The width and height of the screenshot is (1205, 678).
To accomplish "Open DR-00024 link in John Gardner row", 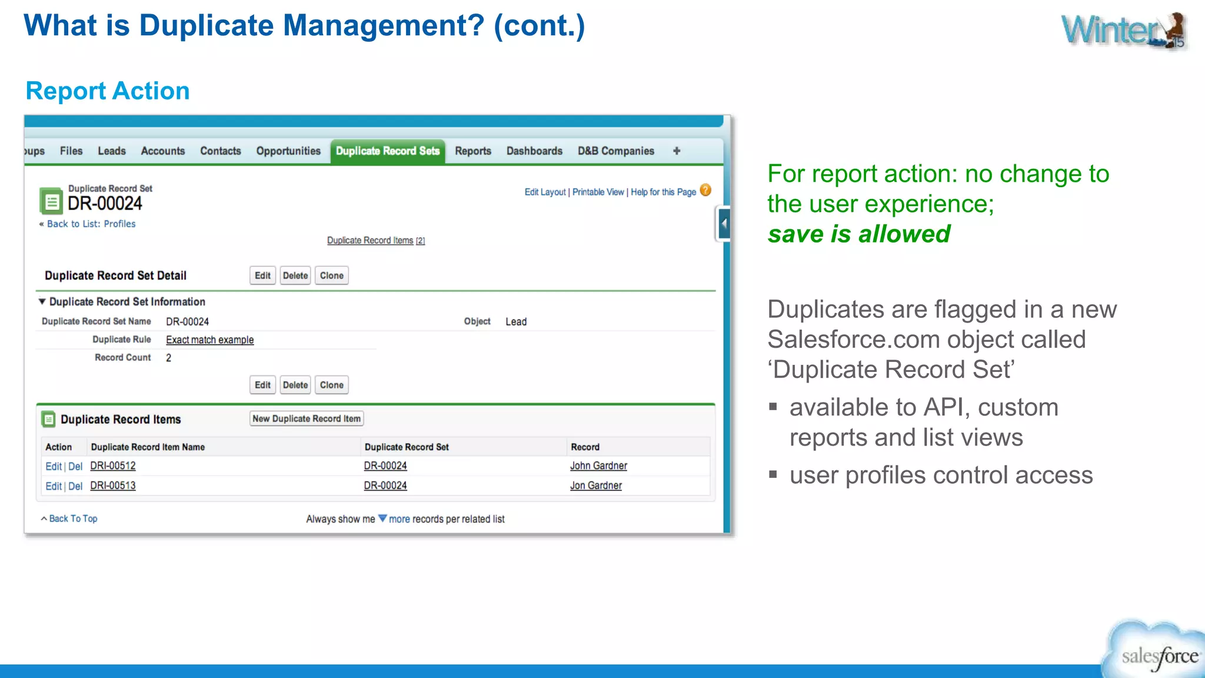I will (x=385, y=466).
